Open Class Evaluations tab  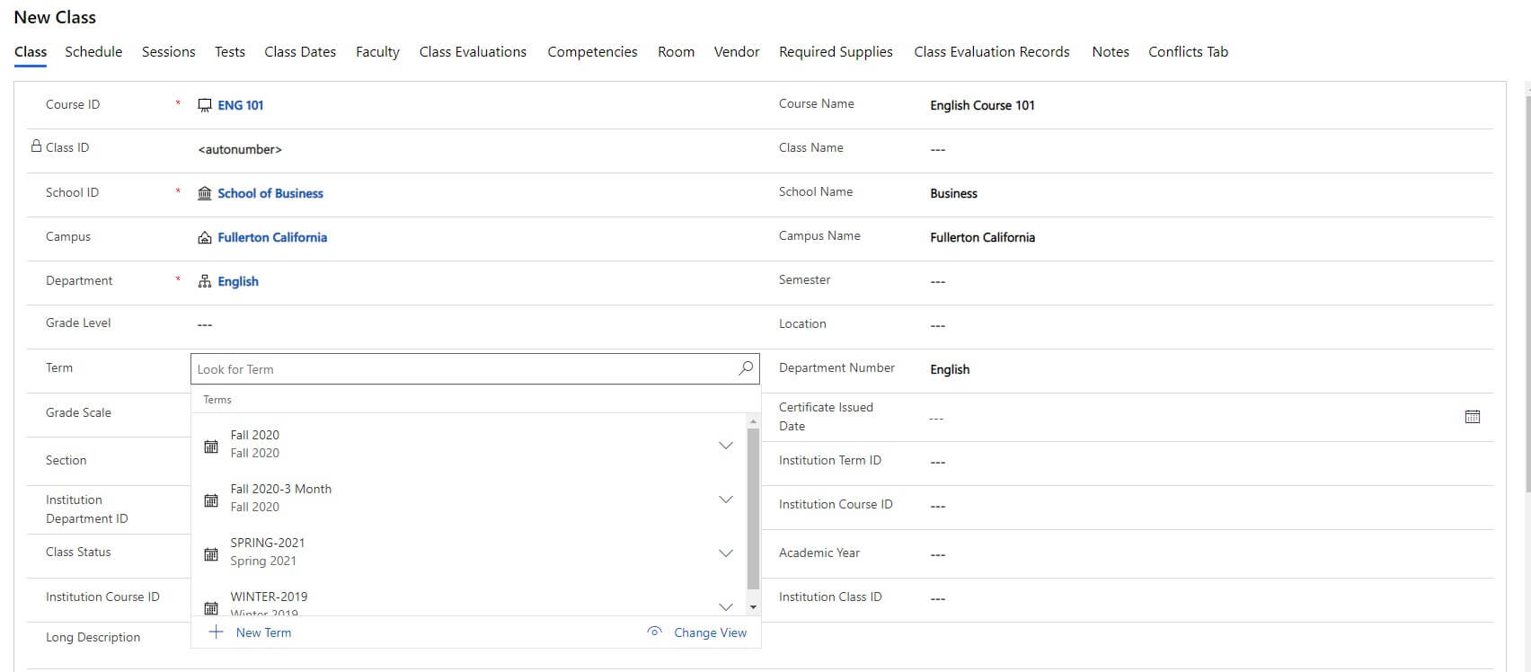pyautogui.click(x=473, y=51)
